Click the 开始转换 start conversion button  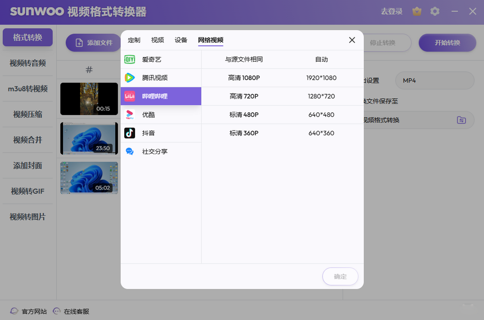pos(447,43)
